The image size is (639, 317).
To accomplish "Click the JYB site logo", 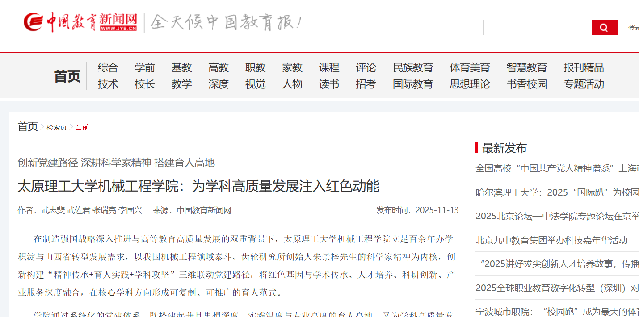I will [x=80, y=22].
